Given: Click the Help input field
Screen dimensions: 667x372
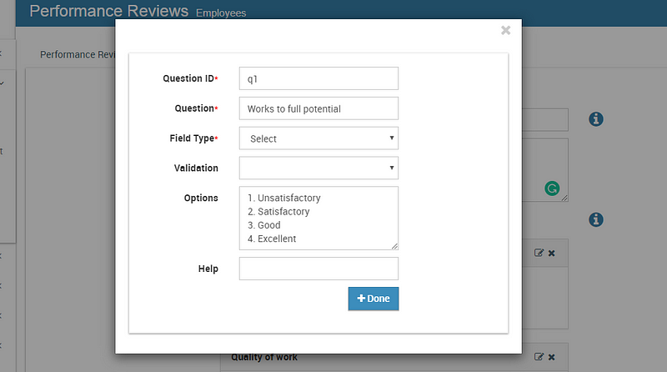Looking at the screenshot, I should [318, 269].
